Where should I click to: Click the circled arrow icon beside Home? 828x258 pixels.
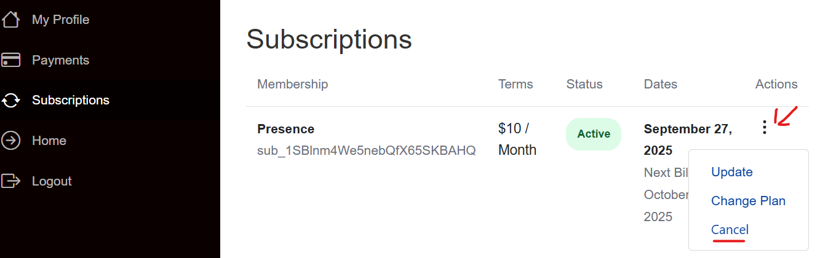pos(10,141)
